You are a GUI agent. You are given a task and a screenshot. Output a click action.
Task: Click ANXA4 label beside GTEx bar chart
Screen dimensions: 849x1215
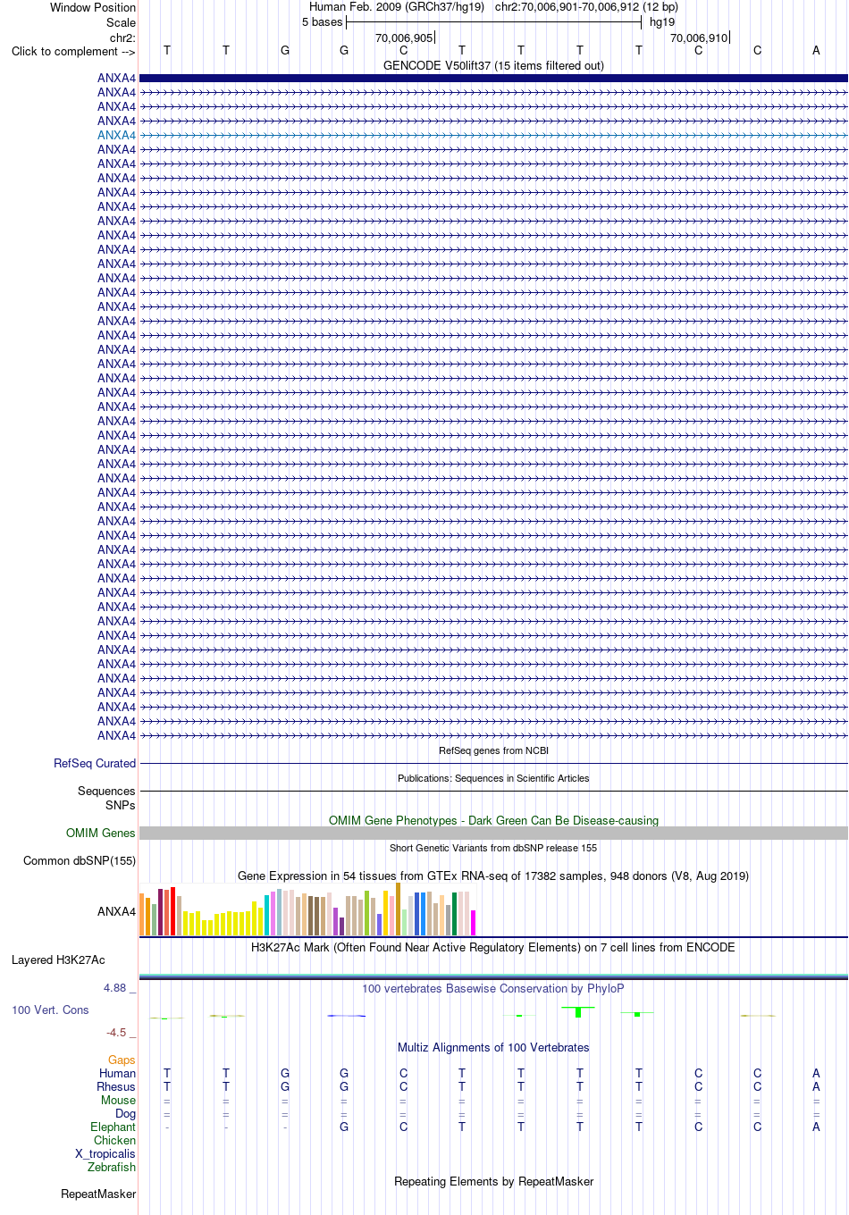116,911
